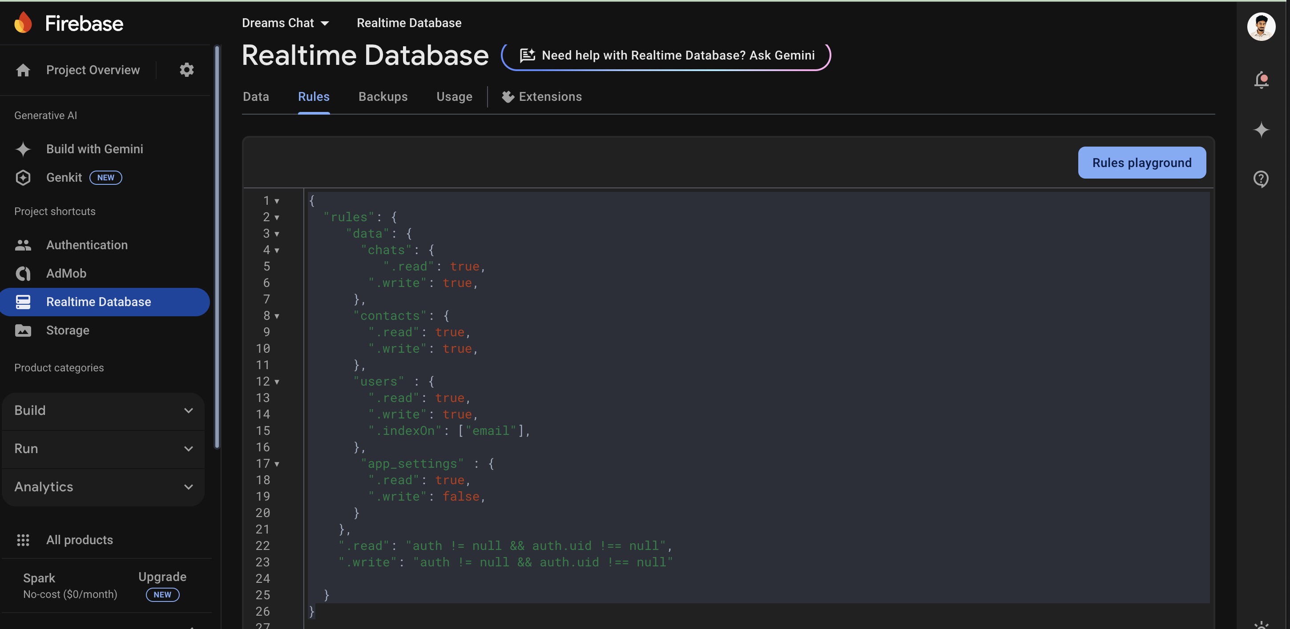
Task: Collapse code fold arrow on line 12
Action: coord(277,382)
